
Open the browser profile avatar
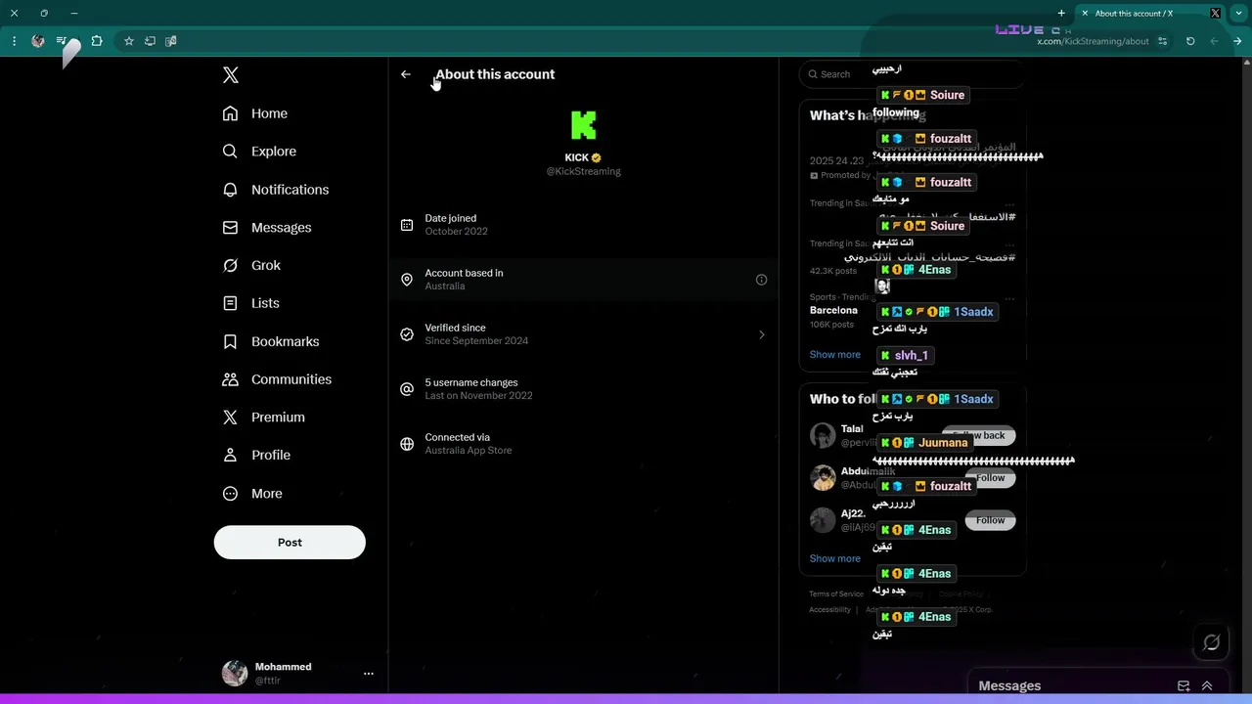click(x=38, y=41)
